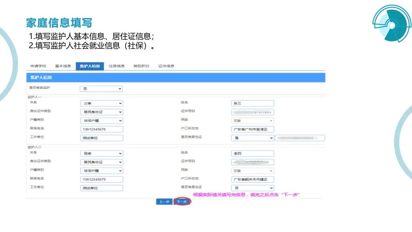
Task: Click the 监护人信息 section header
Action: 176,77
